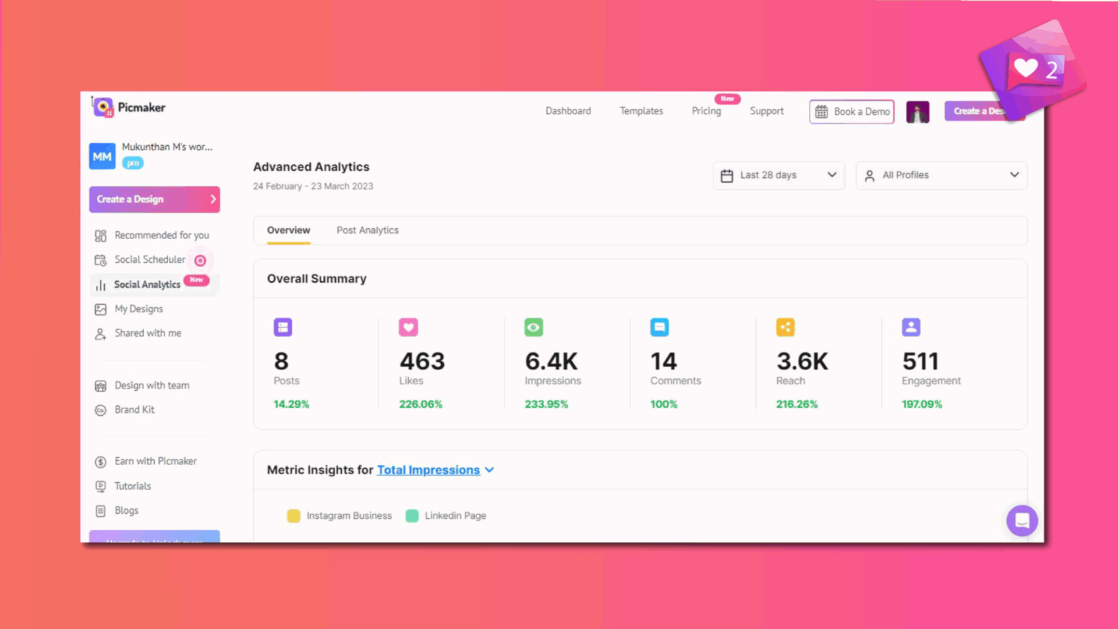Switch to the Post Analytics tab

367,231
